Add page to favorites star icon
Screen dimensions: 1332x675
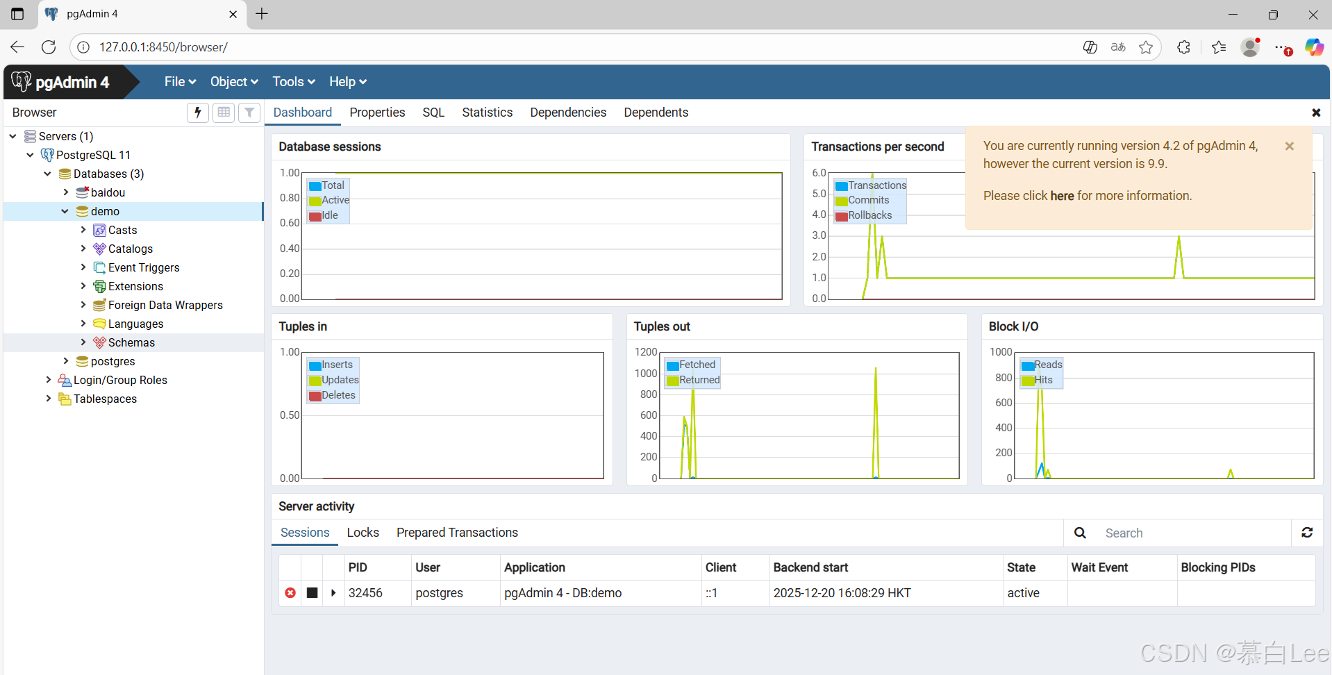click(x=1146, y=47)
